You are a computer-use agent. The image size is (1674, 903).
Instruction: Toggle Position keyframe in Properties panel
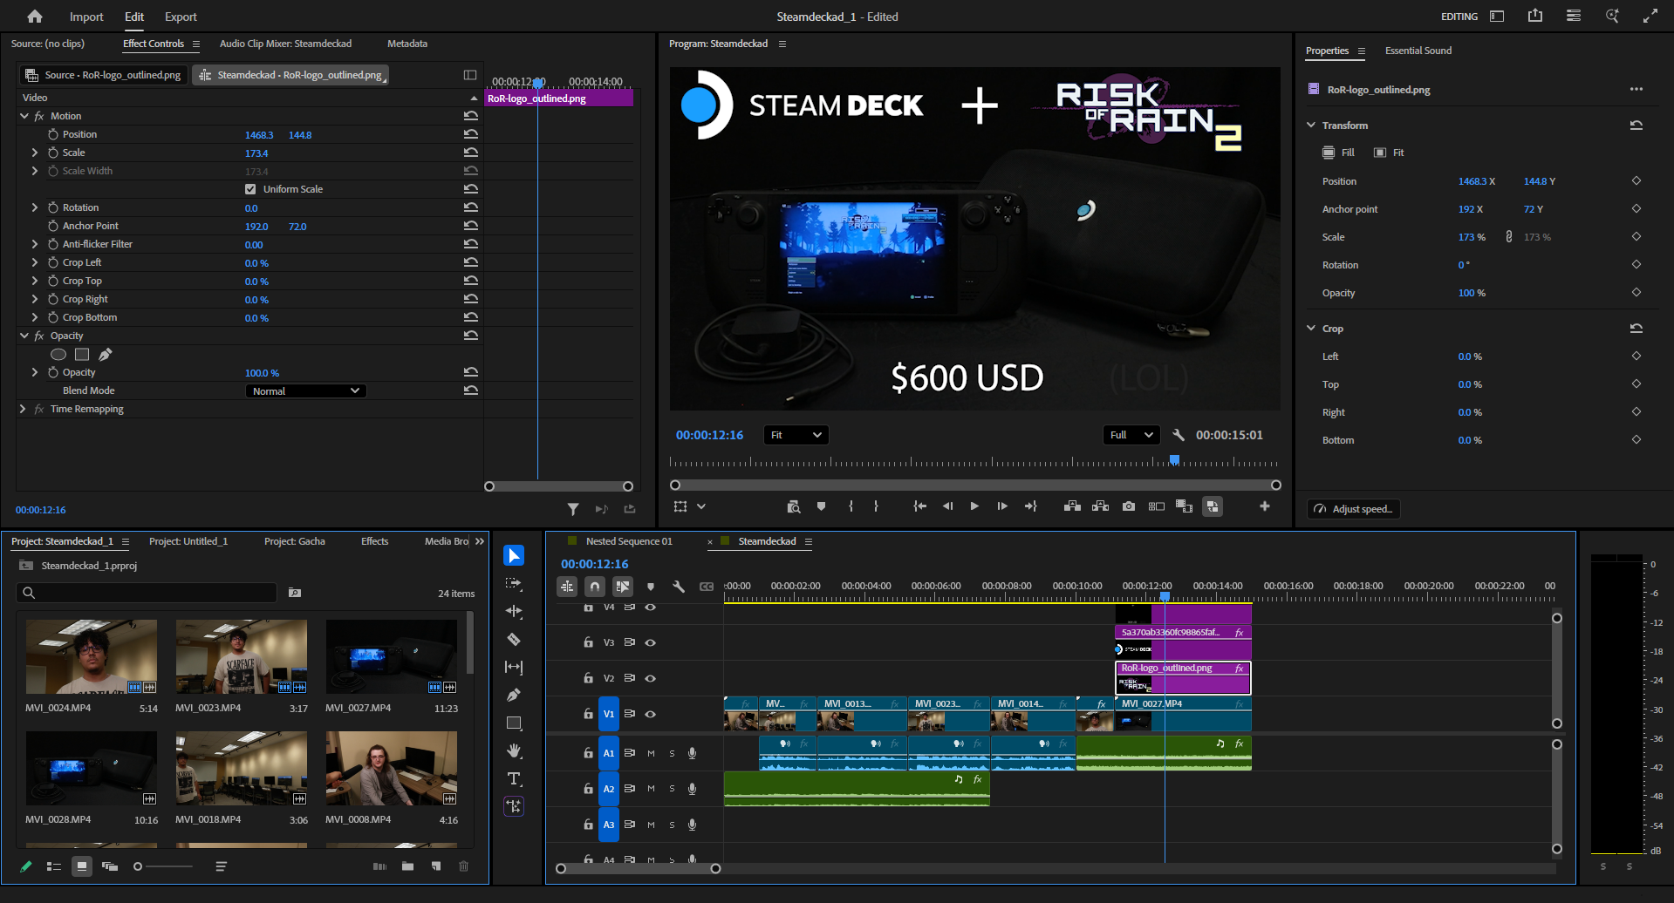click(x=1636, y=181)
